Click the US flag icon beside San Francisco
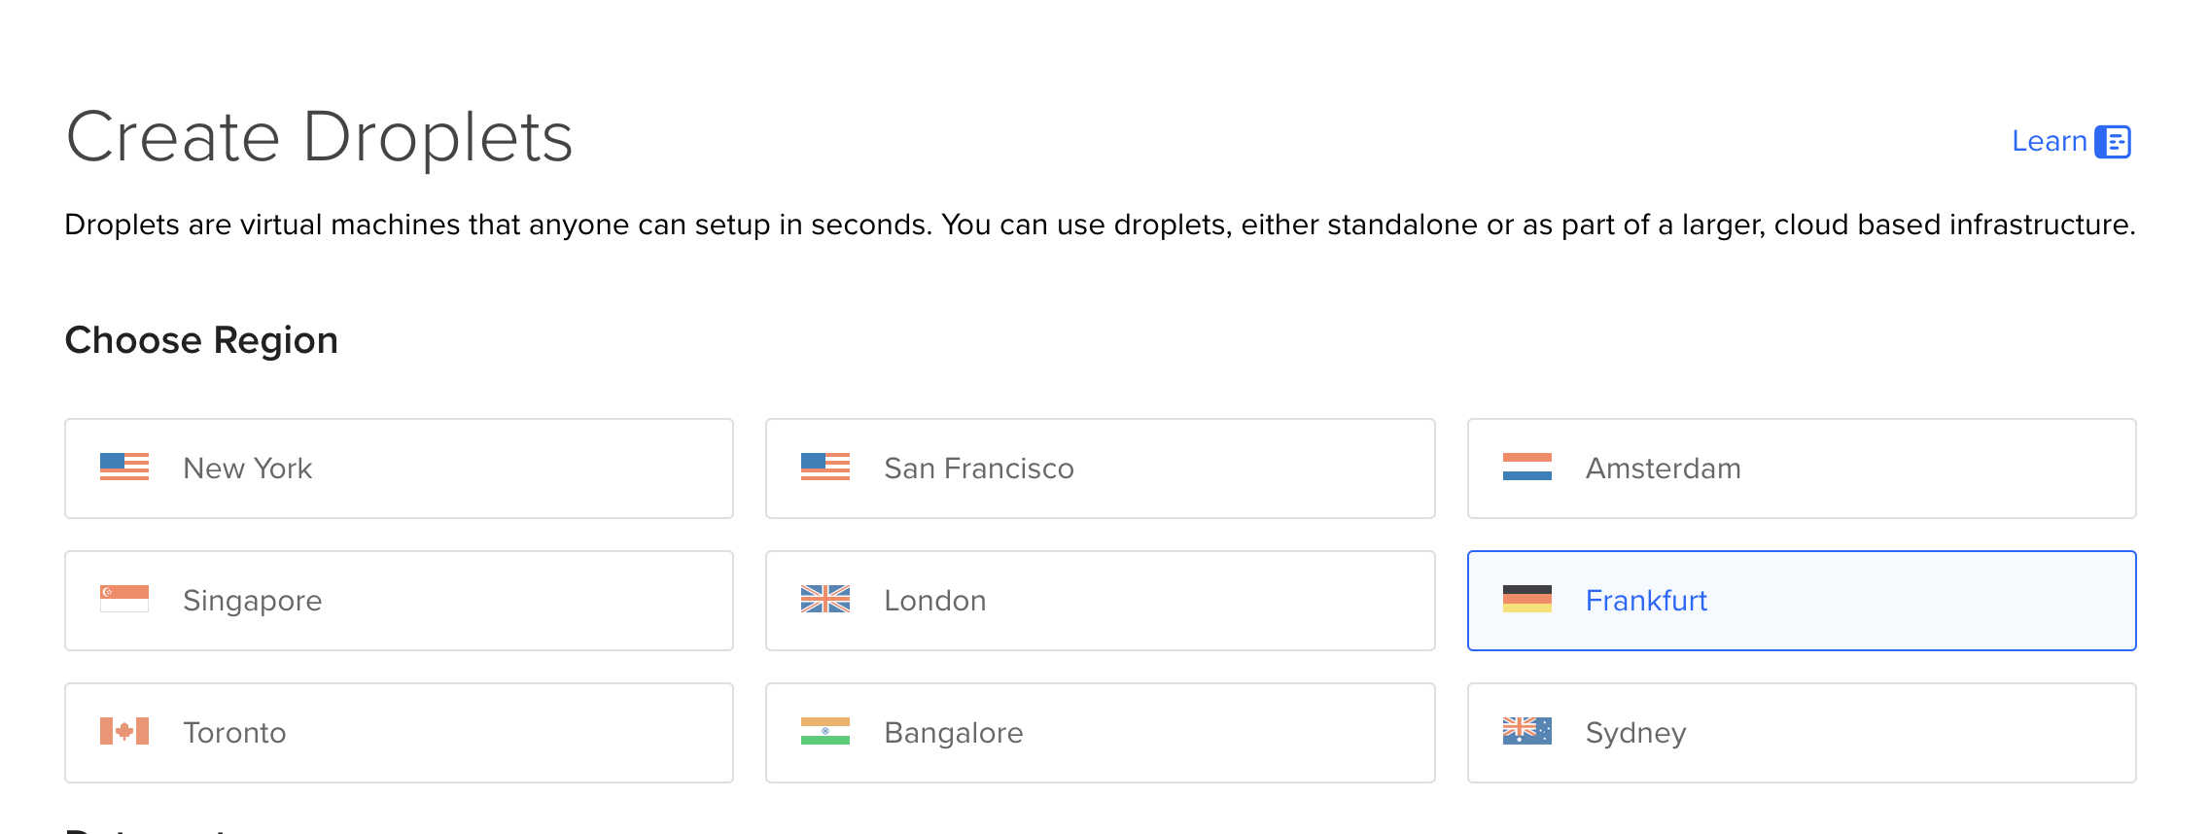 [825, 467]
